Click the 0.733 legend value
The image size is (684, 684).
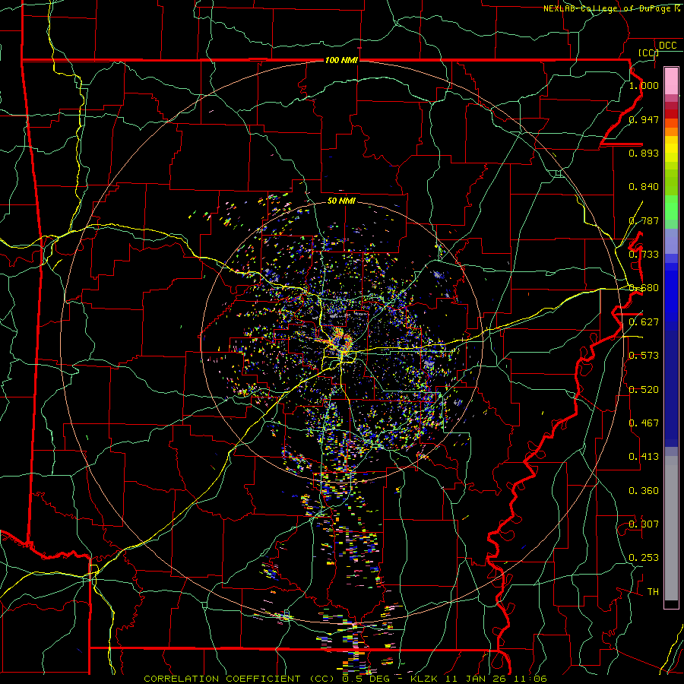point(644,255)
